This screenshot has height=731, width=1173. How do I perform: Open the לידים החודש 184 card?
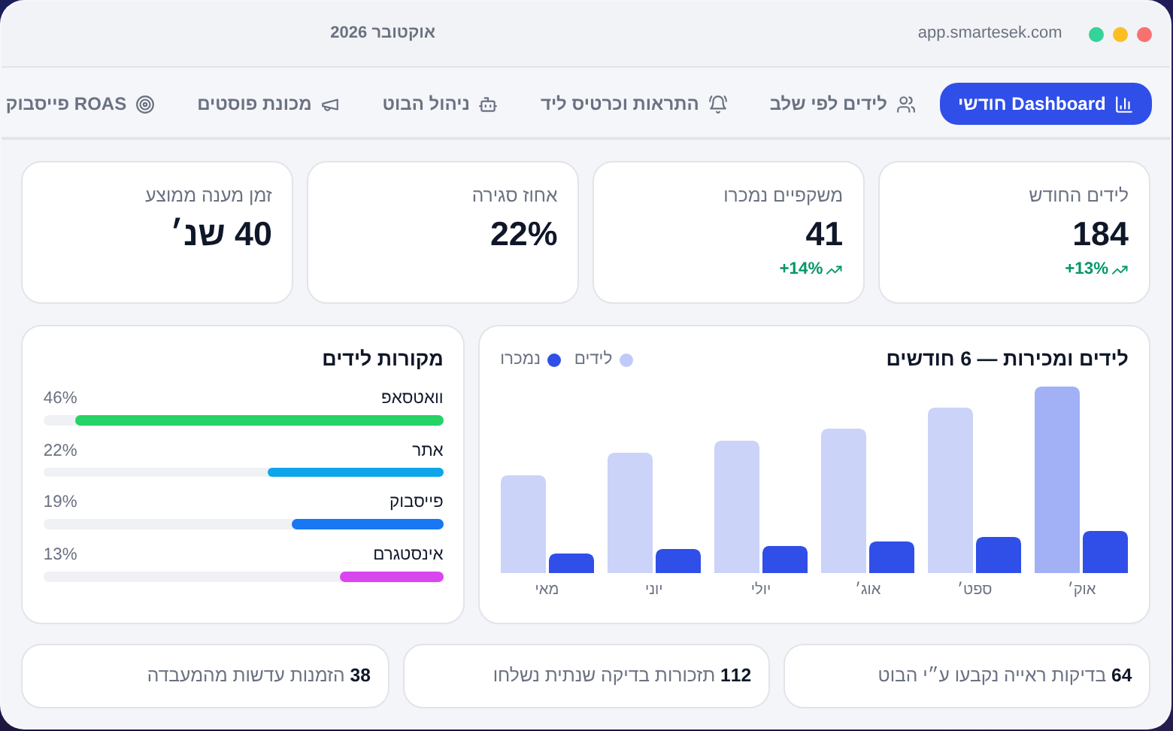pos(1014,232)
